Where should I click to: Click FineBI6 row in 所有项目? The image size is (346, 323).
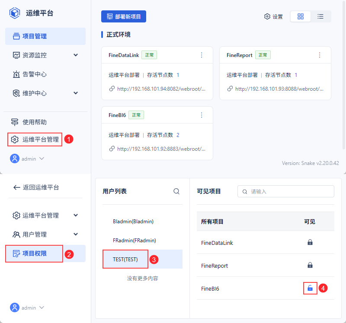coord(266,288)
